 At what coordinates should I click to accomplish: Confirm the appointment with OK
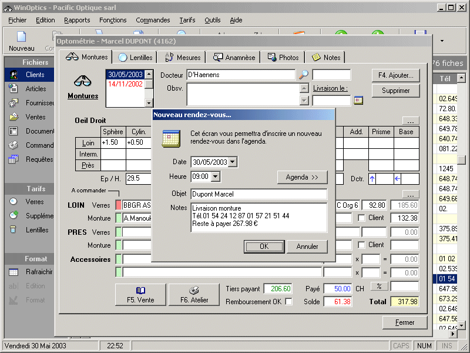(x=264, y=247)
